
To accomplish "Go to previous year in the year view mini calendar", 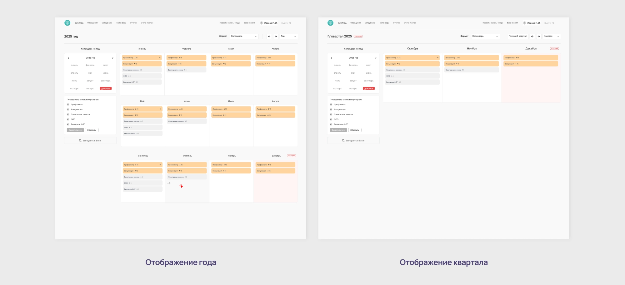I will click(x=68, y=58).
